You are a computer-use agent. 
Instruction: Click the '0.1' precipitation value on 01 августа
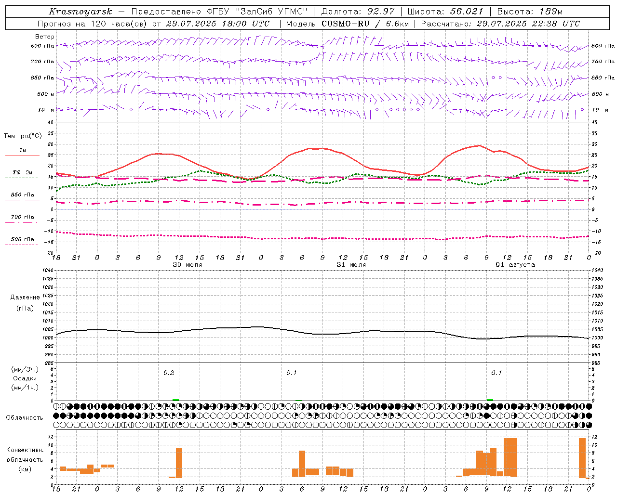point(496,373)
